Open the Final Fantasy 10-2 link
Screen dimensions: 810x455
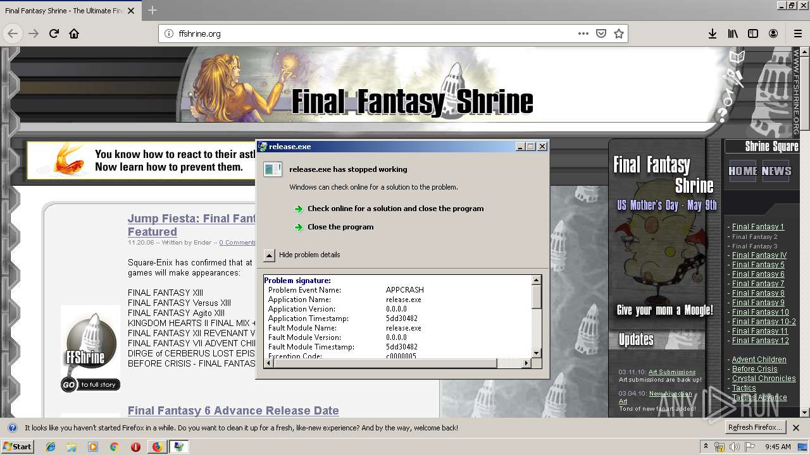click(764, 322)
